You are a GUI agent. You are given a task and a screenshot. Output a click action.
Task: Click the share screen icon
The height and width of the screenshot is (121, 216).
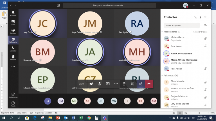pos(108,84)
